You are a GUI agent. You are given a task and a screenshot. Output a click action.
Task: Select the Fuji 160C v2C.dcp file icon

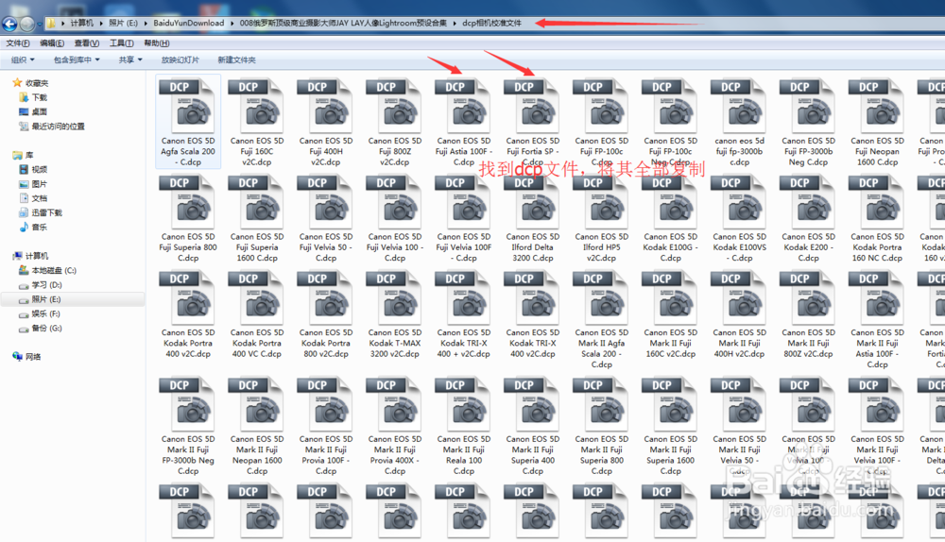pos(255,106)
